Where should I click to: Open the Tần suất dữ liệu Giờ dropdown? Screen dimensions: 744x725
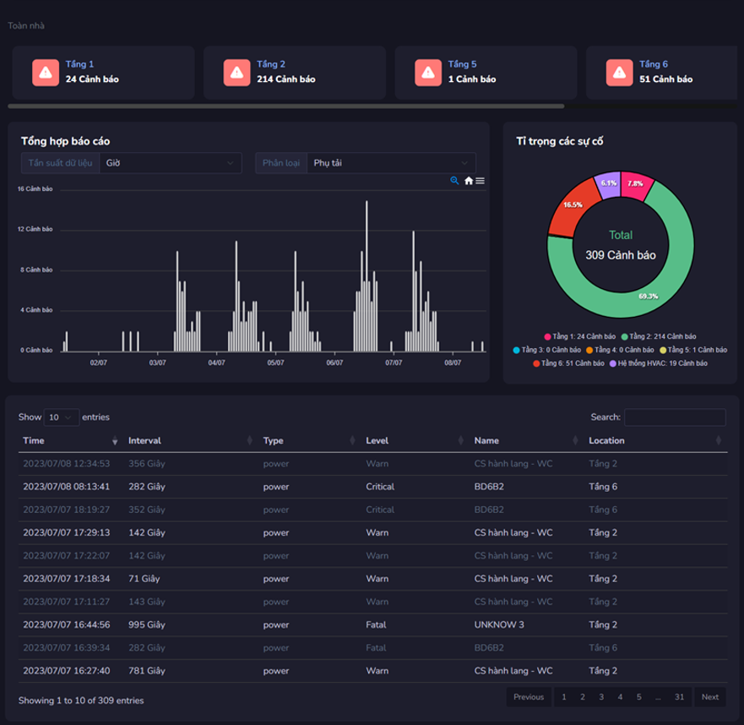pos(171,163)
